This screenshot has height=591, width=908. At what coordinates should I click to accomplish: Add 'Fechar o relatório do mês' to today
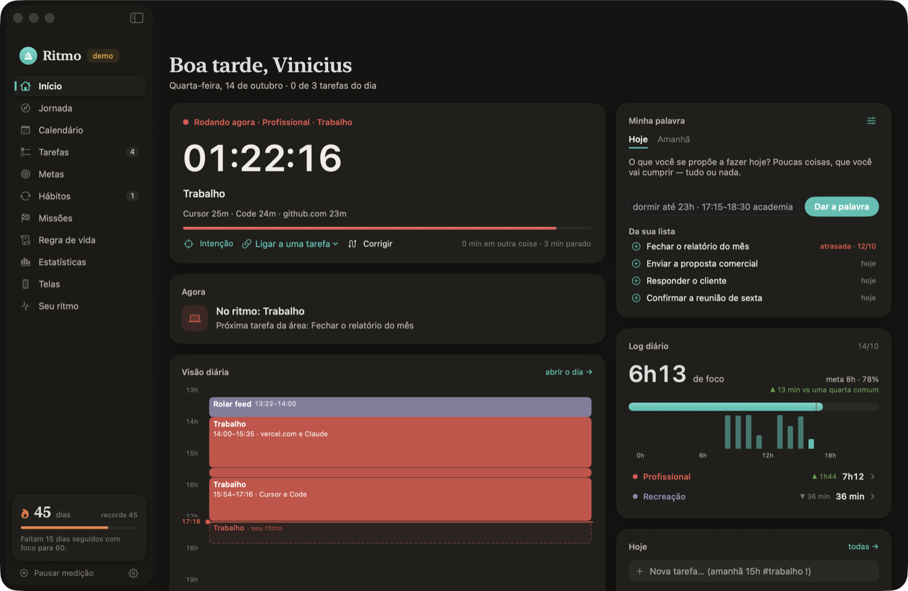[x=636, y=247]
